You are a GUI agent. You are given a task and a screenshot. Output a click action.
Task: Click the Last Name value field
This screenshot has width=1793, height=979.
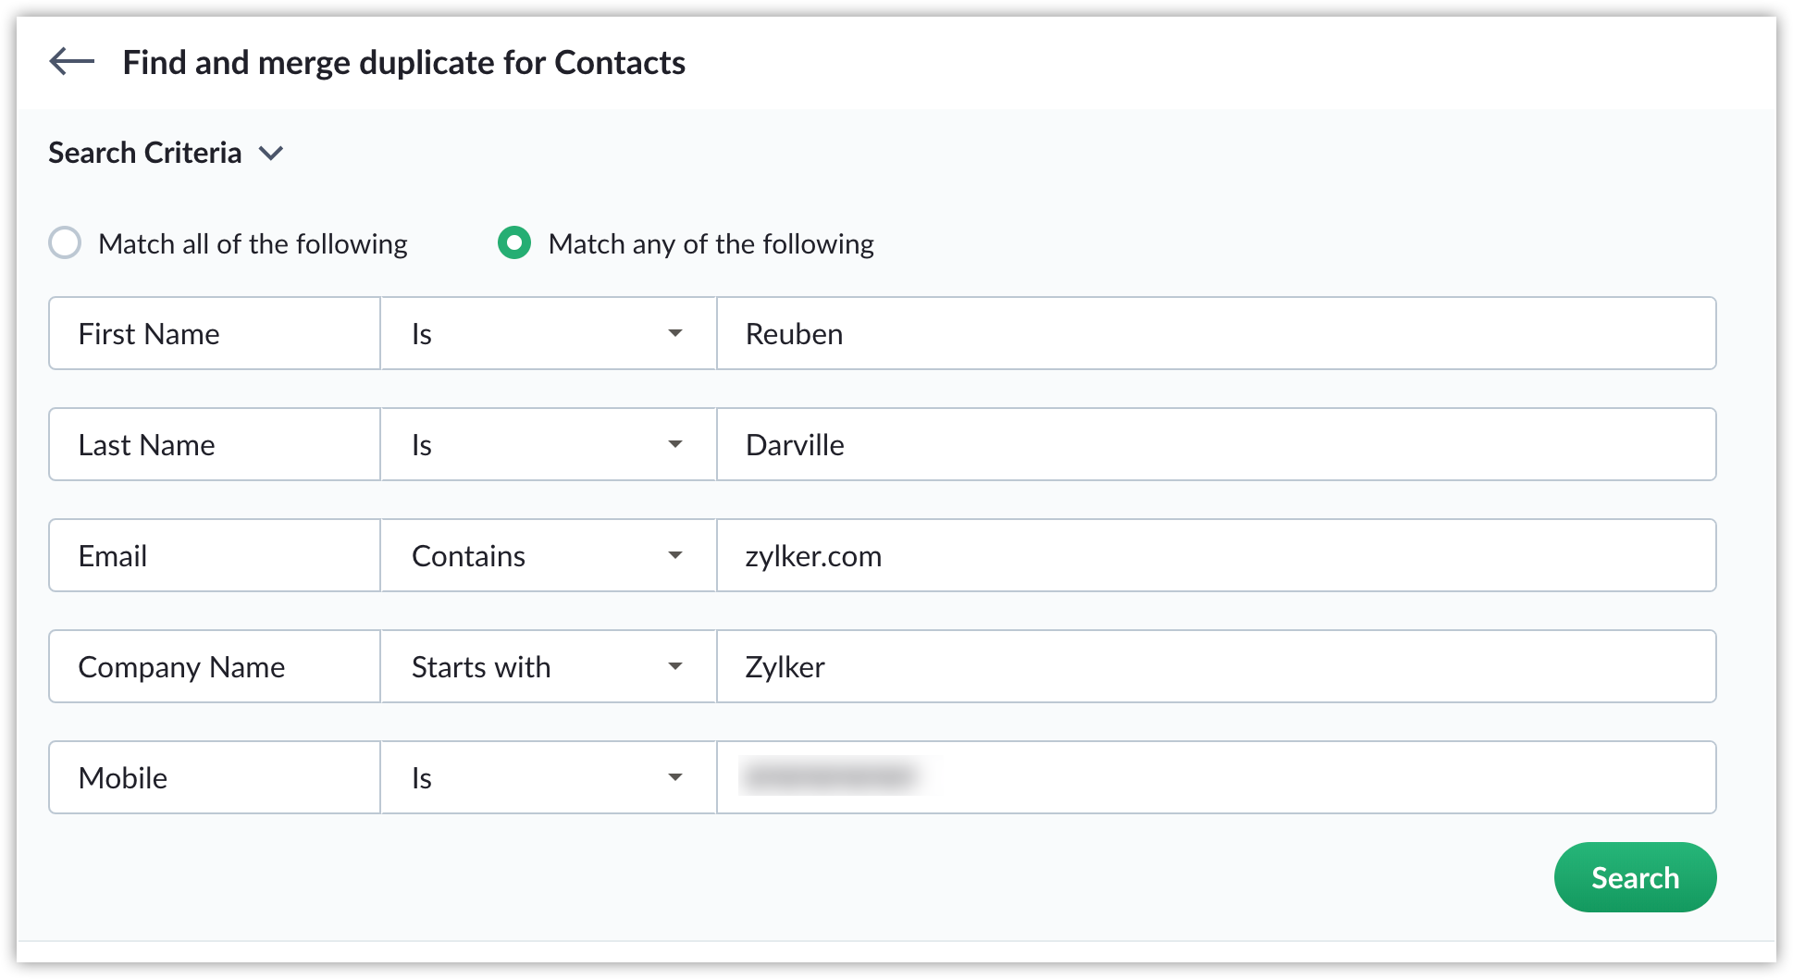(x=1216, y=445)
